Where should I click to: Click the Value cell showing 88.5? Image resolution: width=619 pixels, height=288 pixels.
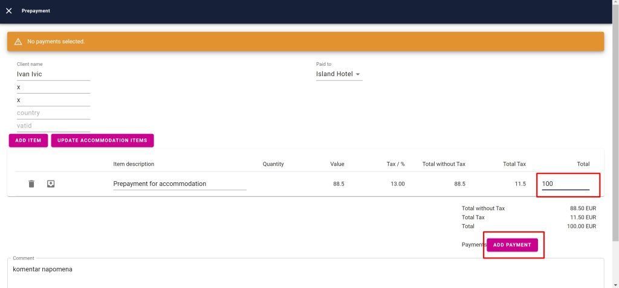point(339,184)
